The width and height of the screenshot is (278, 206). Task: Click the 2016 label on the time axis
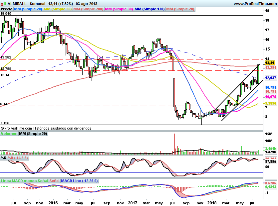[x=53, y=203]
